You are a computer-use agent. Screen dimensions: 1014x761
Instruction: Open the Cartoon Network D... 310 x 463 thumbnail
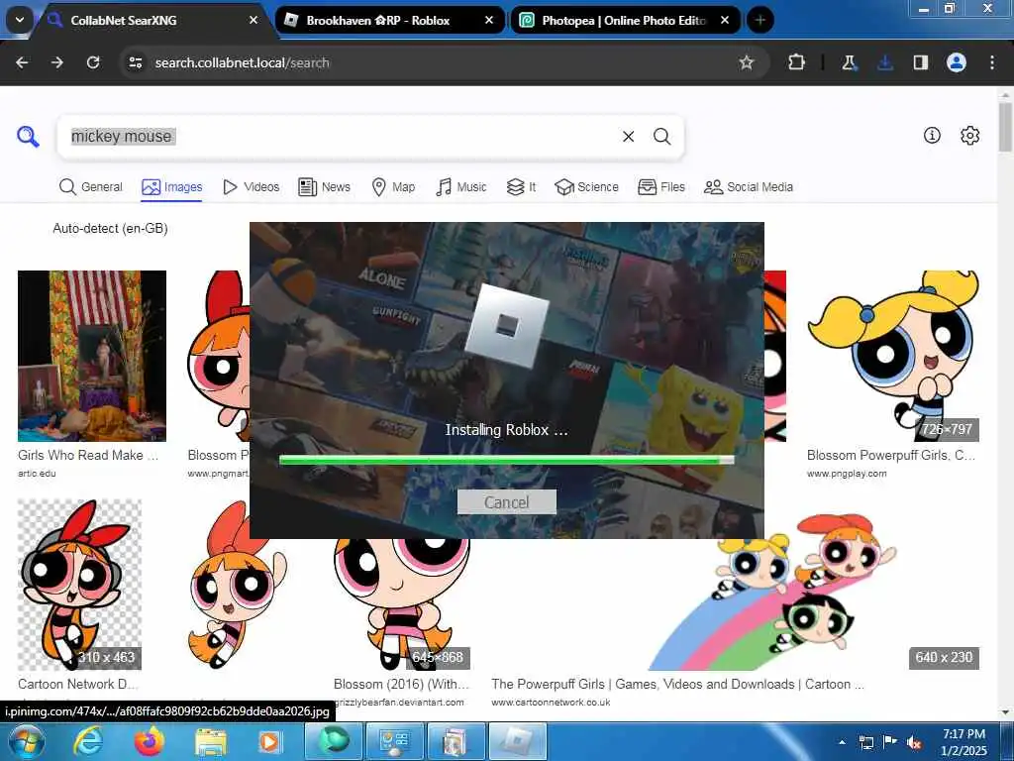[79, 585]
